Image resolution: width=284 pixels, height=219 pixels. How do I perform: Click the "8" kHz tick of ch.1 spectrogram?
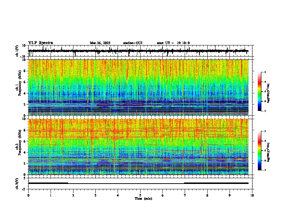click(x=25, y=71)
